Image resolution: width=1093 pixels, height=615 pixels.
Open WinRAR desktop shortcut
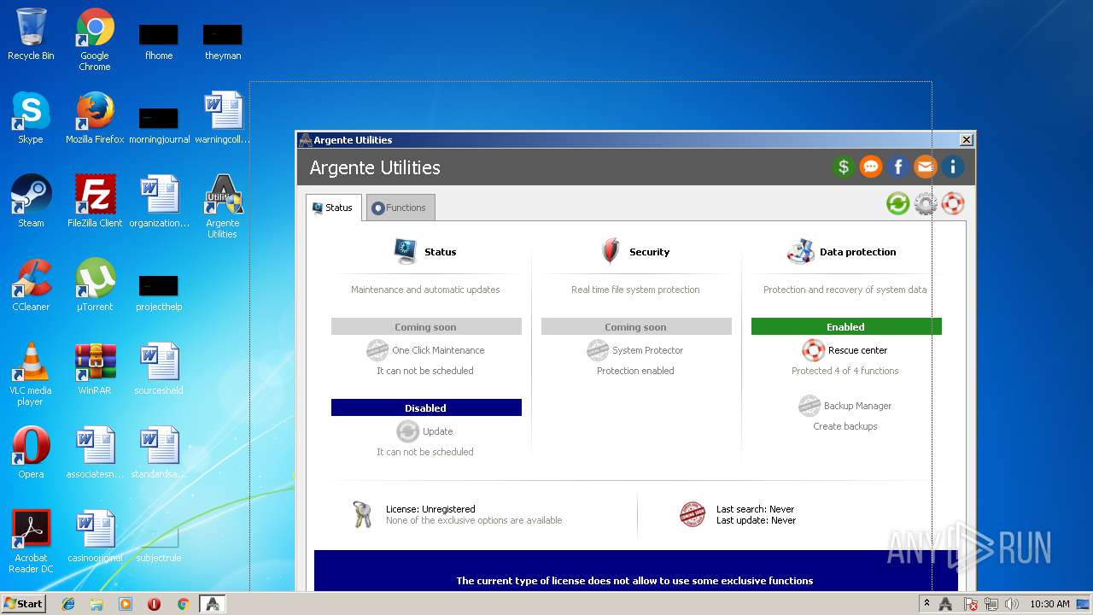tap(95, 369)
